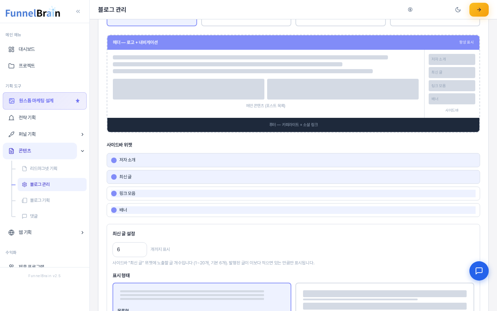This screenshot has width=497, height=311.
Task: Collapse the 콘텐츠 submenu chevron
Action: pos(82,151)
